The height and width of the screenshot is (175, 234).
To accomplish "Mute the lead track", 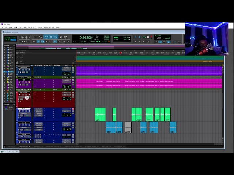I will click(x=29, y=111).
